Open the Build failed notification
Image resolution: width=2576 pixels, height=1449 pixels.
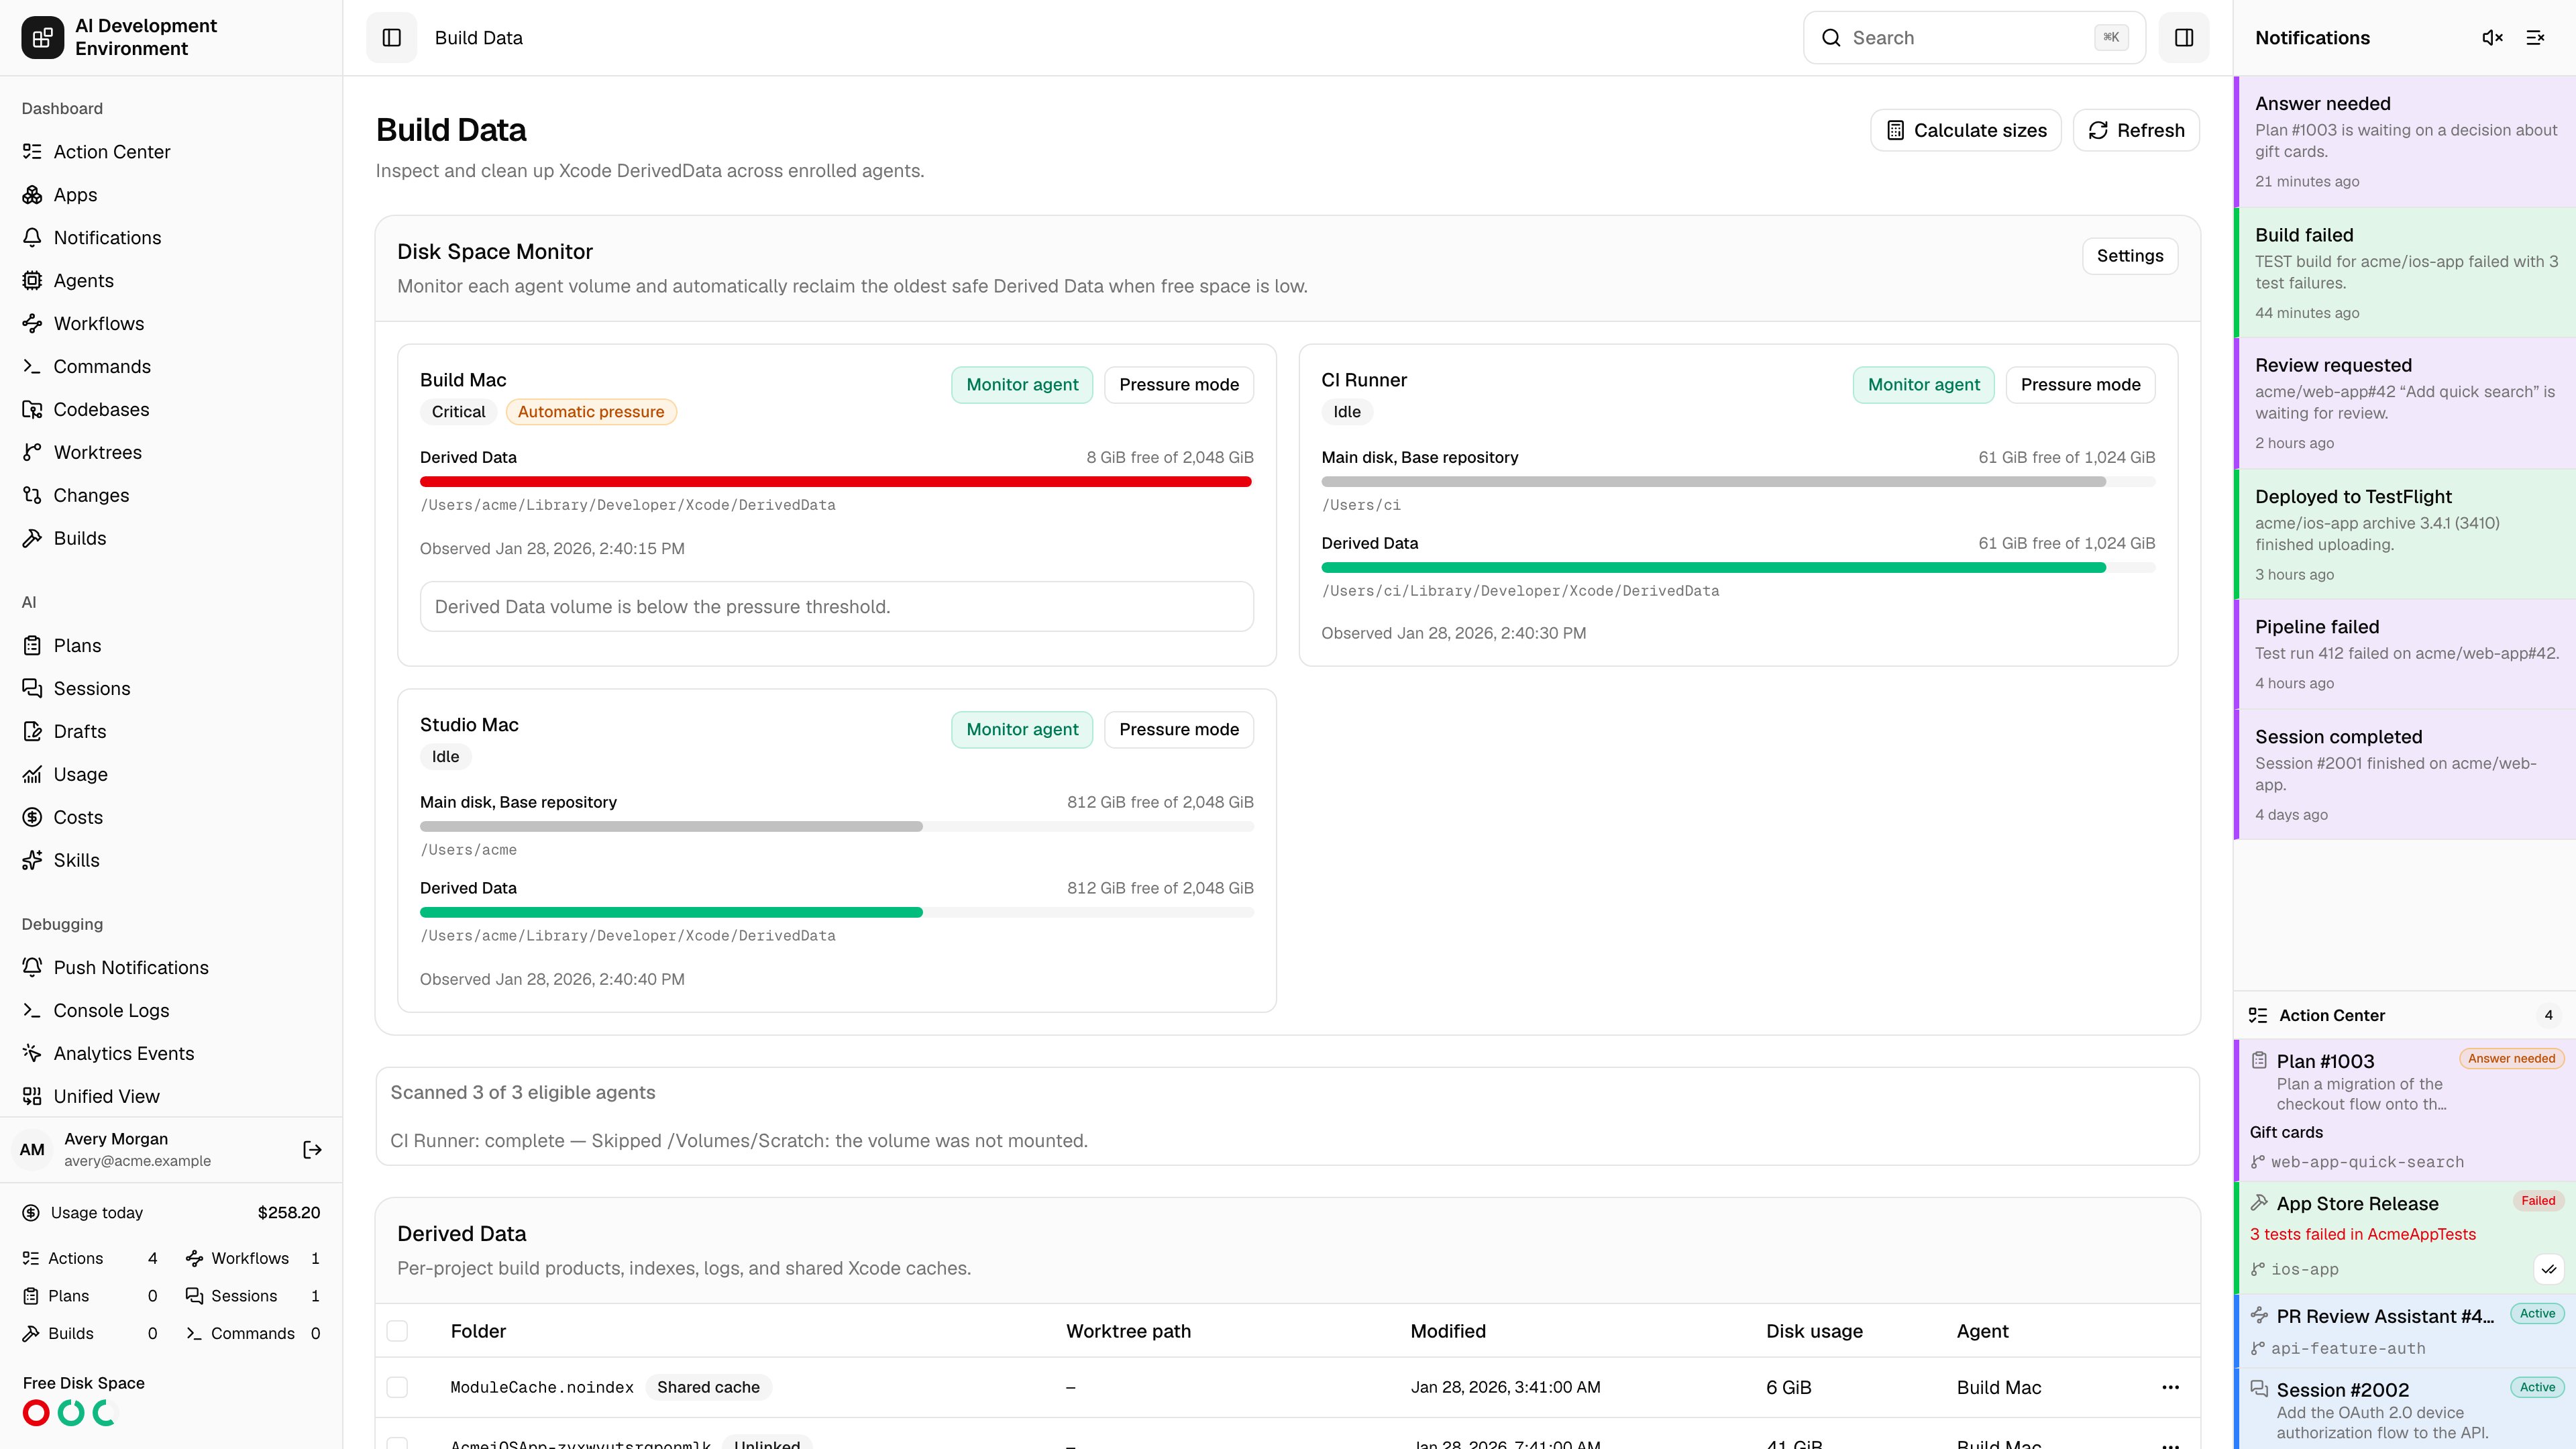click(2405, 273)
